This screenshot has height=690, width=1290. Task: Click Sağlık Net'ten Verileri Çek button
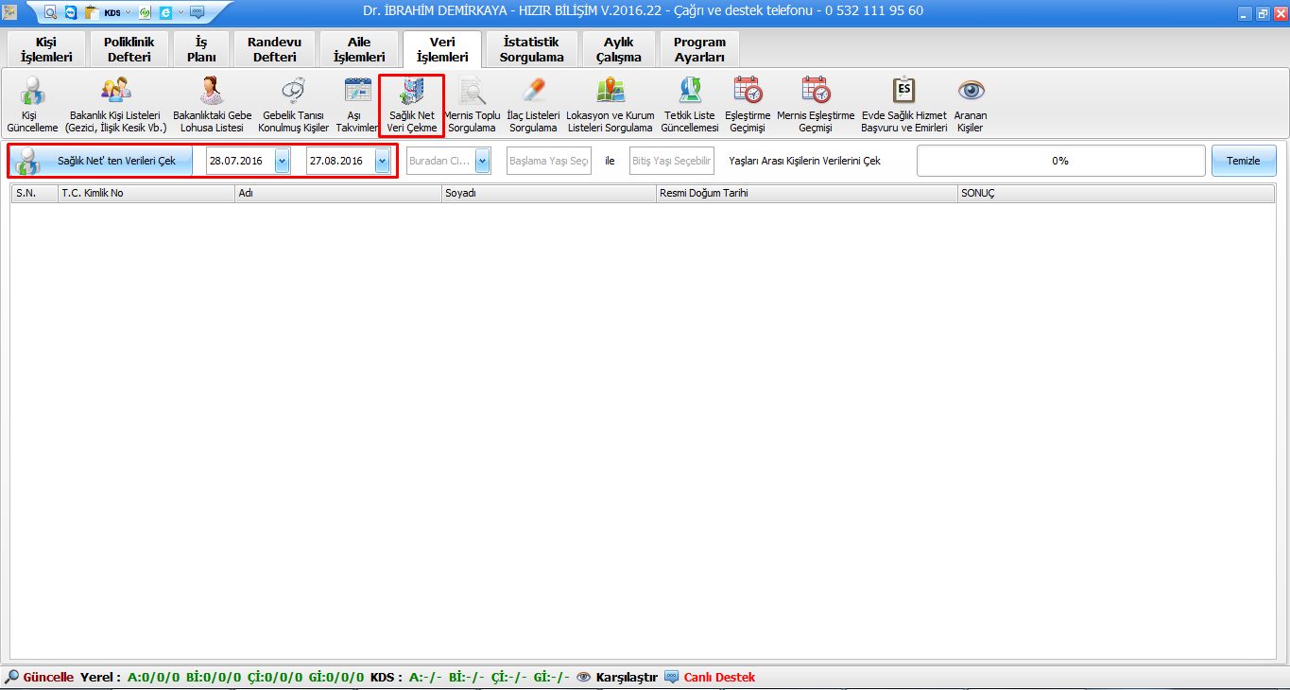click(100, 161)
